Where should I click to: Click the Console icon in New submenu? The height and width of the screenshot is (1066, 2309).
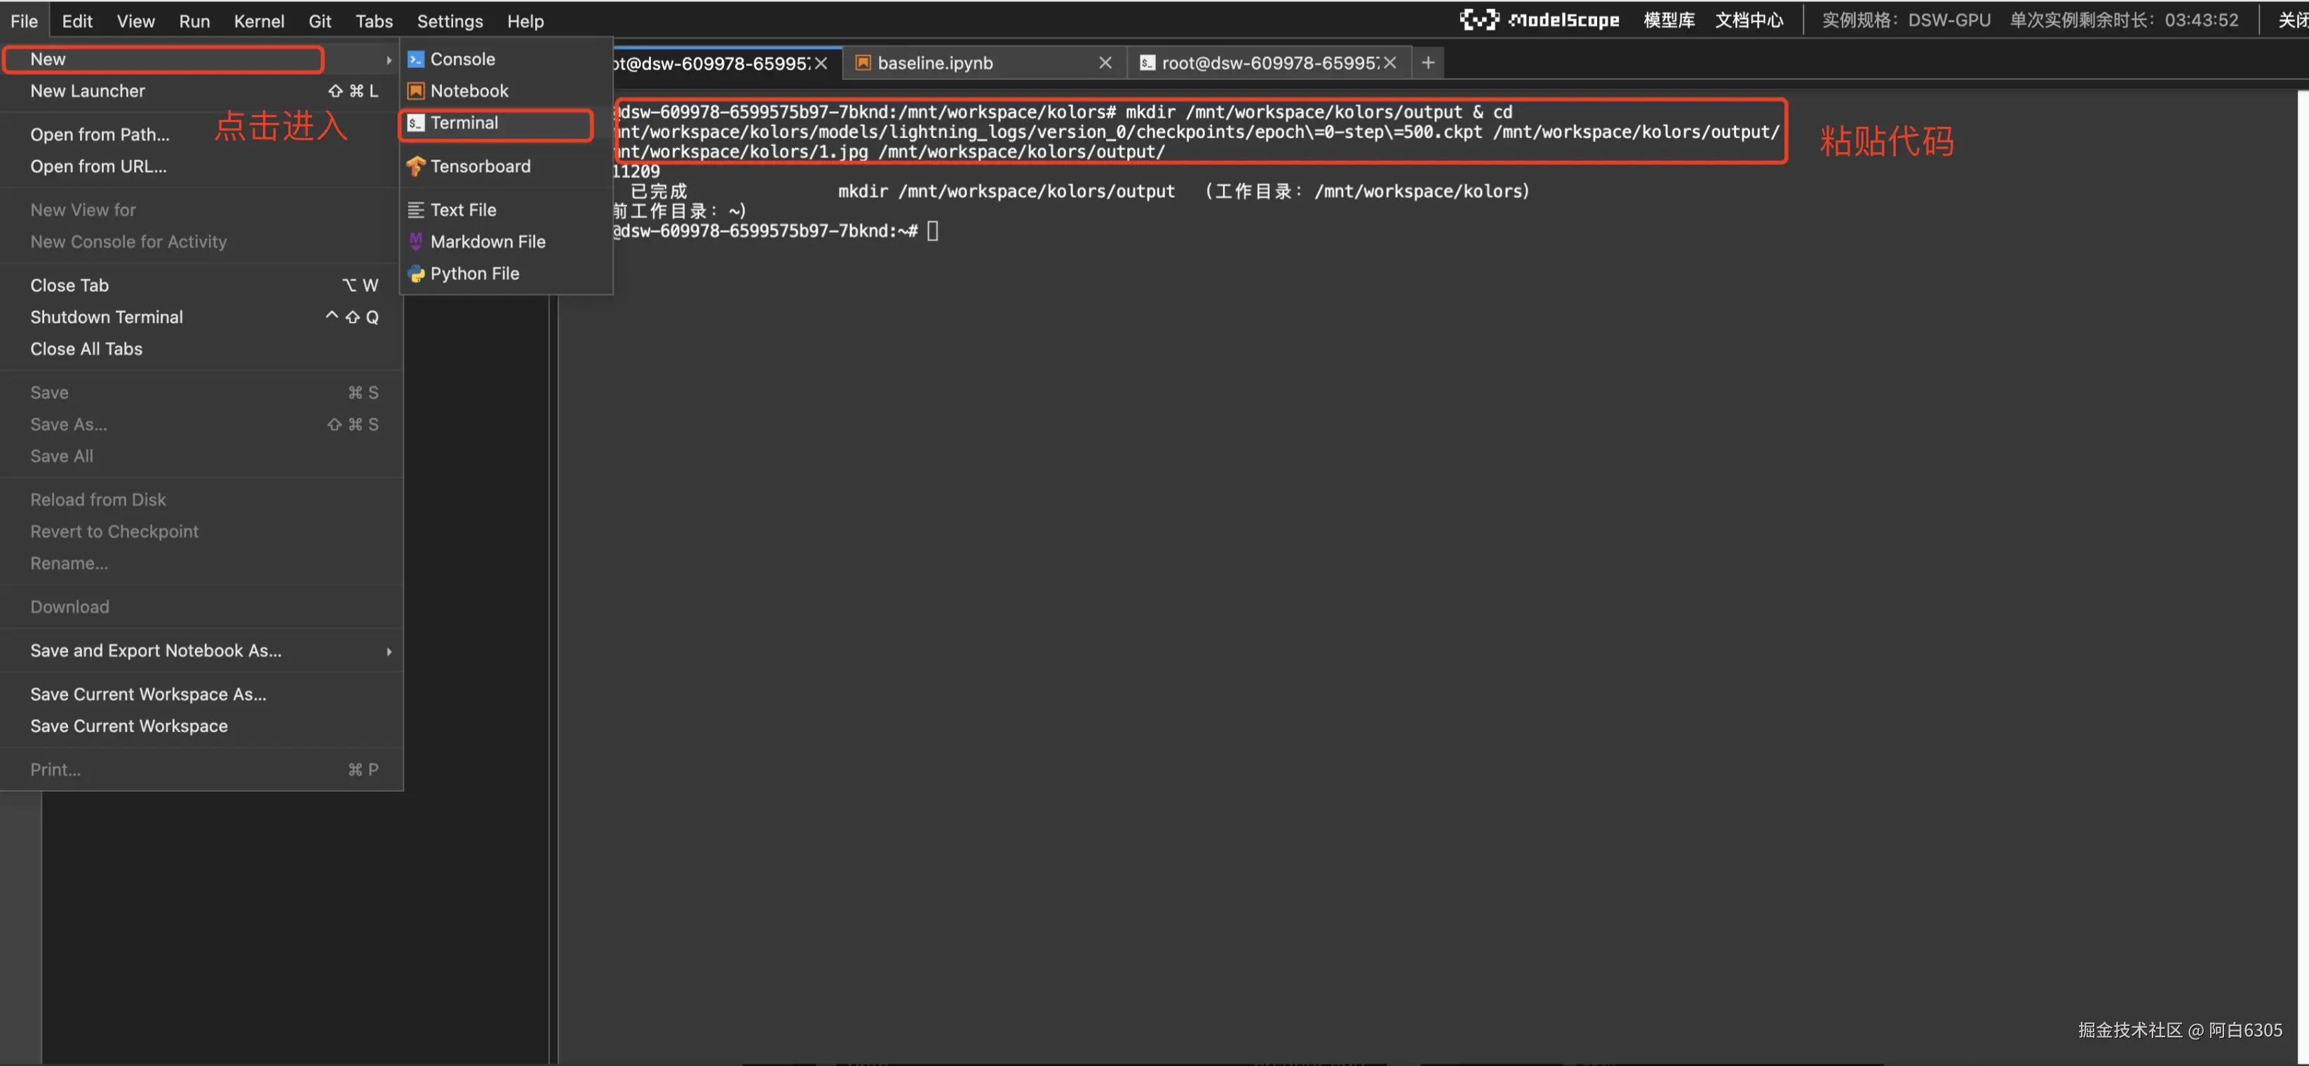point(415,59)
